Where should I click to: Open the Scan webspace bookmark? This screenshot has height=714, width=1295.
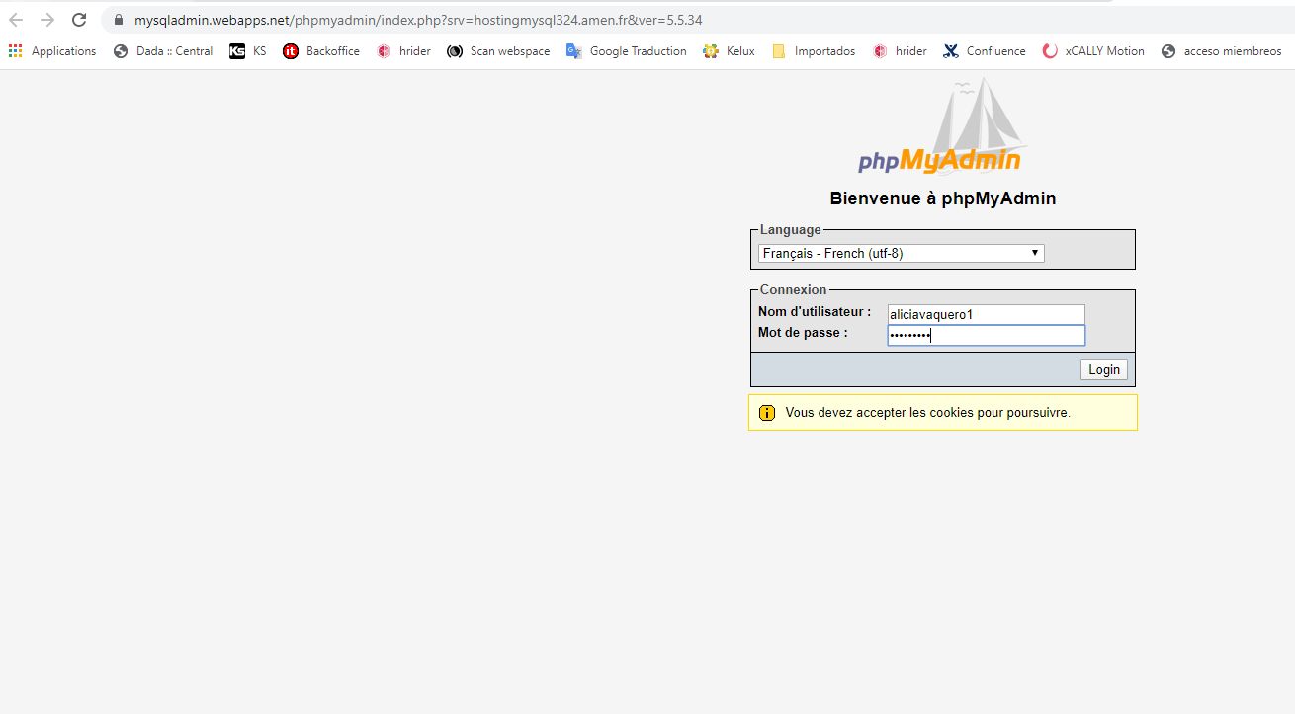[x=498, y=51]
